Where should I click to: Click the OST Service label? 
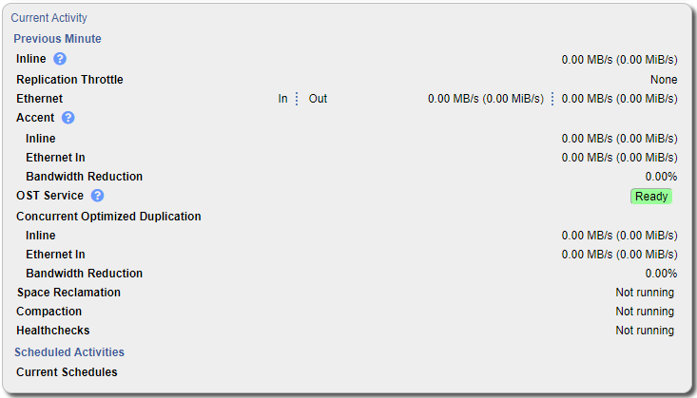[49, 196]
